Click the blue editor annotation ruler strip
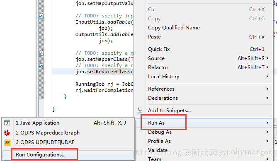The width and height of the screenshot is (277, 161). point(41,50)
